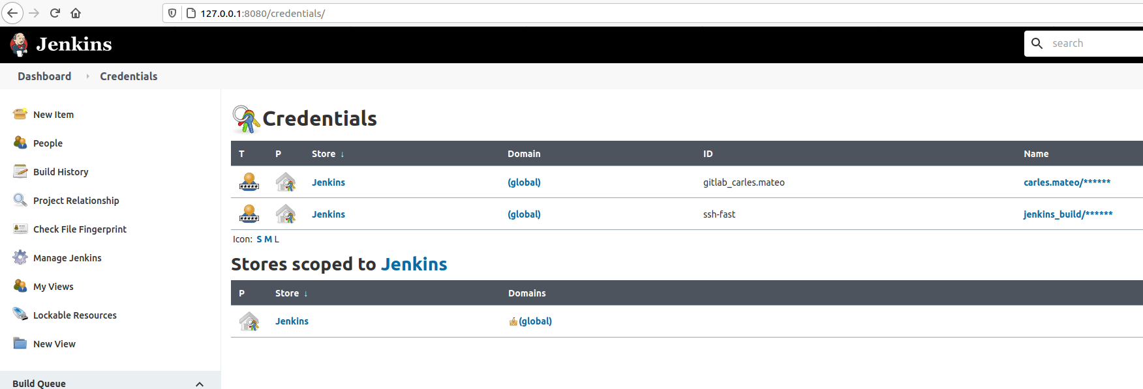Set icon size to small (S)
This screenshot has width=1143, height=389.
259,239
